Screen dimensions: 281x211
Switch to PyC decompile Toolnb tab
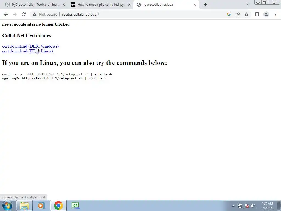(x=36, y=5)
